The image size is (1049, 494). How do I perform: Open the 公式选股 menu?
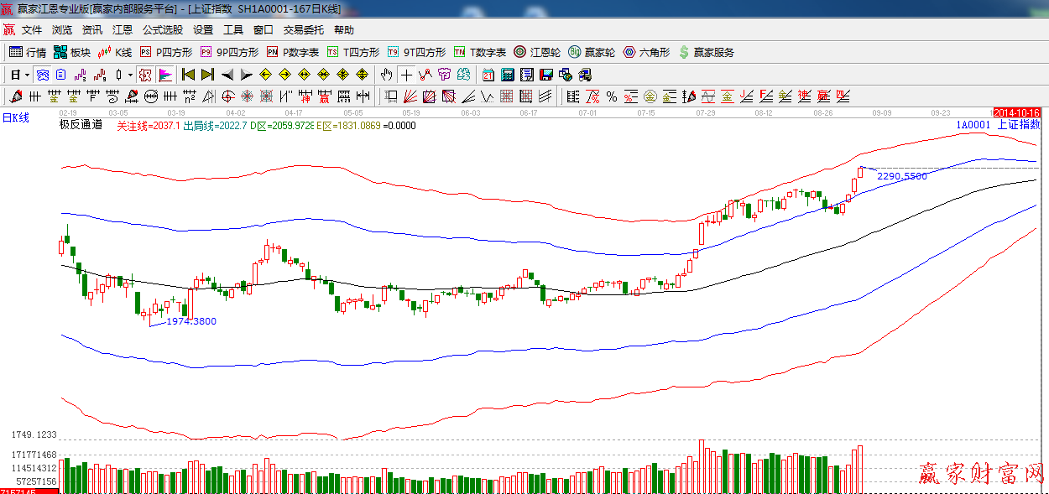[x=162, y=30]
